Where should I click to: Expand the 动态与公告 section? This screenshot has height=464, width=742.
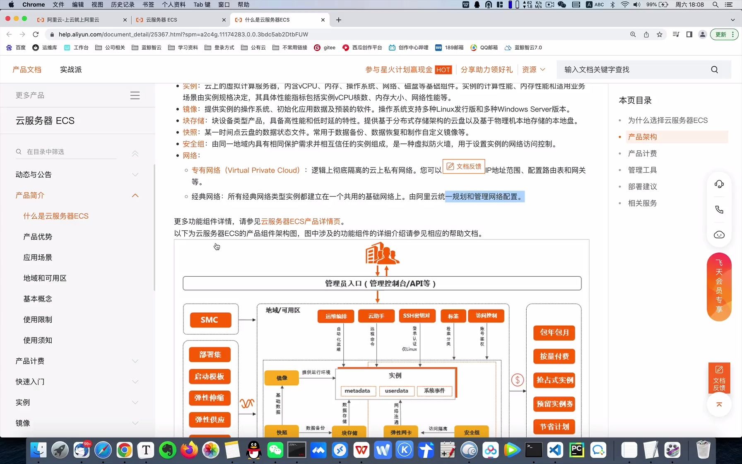tap(135, 175)
